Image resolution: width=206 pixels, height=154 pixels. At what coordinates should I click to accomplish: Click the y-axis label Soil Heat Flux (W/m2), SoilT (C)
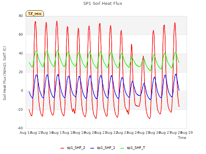tap(5, 73)
